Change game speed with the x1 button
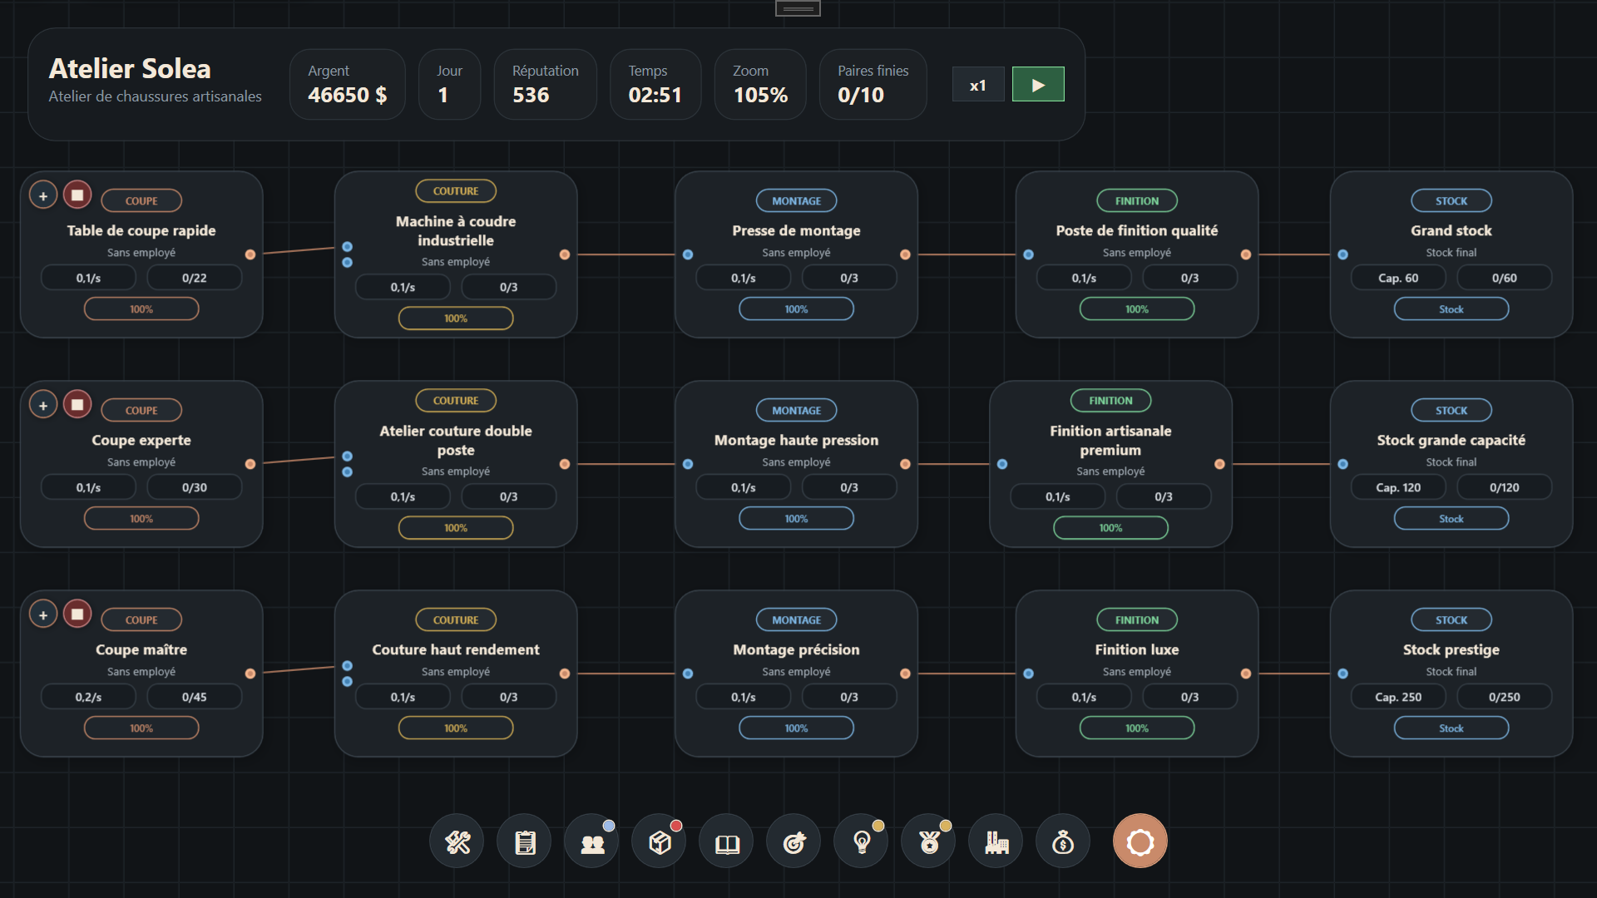 click(x=978, y=84)
